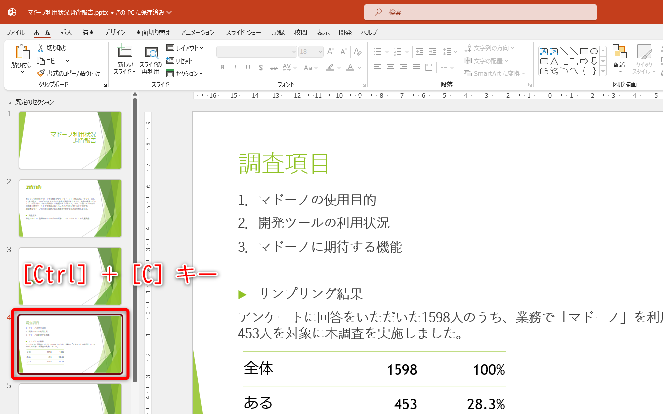Open the font size dropdown
663x414 pixels.
point(319,52)
